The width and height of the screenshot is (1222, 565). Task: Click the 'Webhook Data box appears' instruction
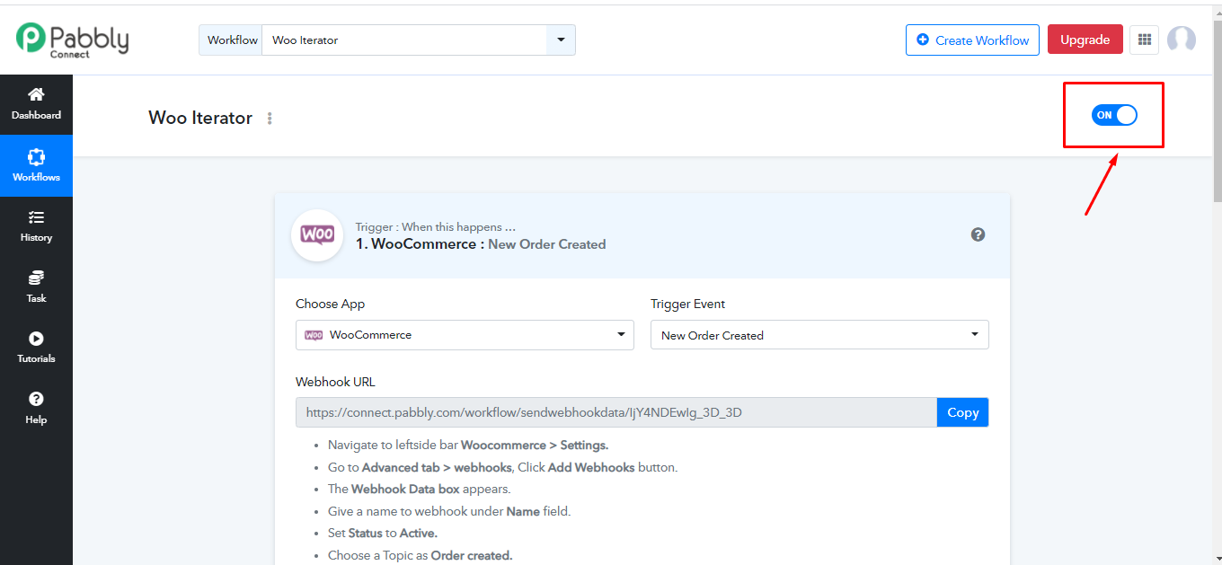[419, 490]
